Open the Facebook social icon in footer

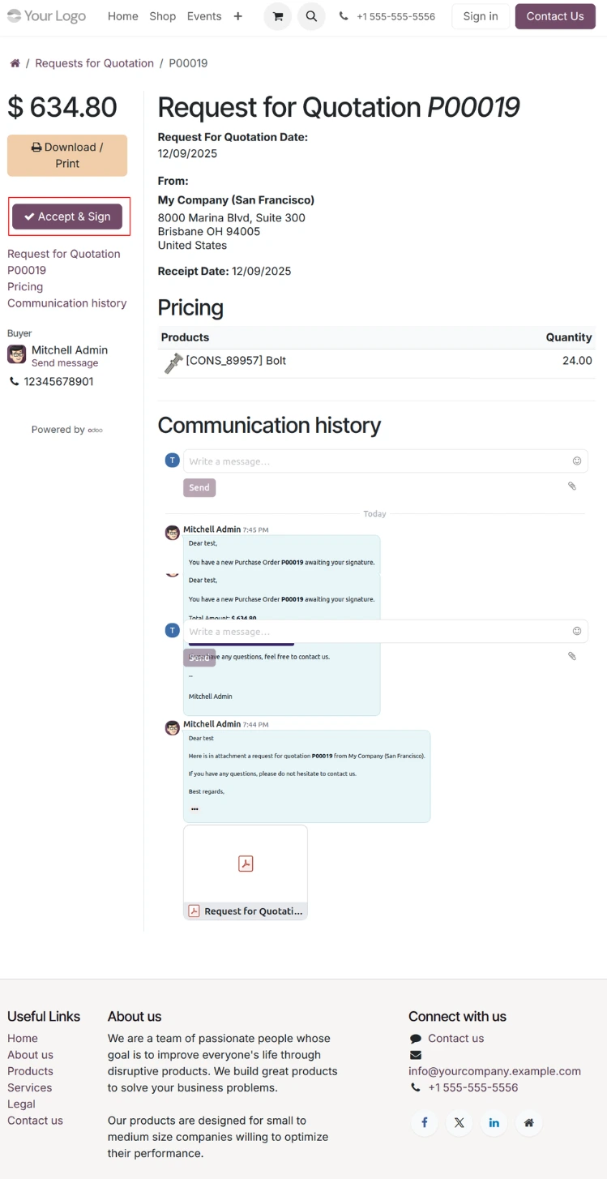pyautogui.click(x=424, y=1122)
